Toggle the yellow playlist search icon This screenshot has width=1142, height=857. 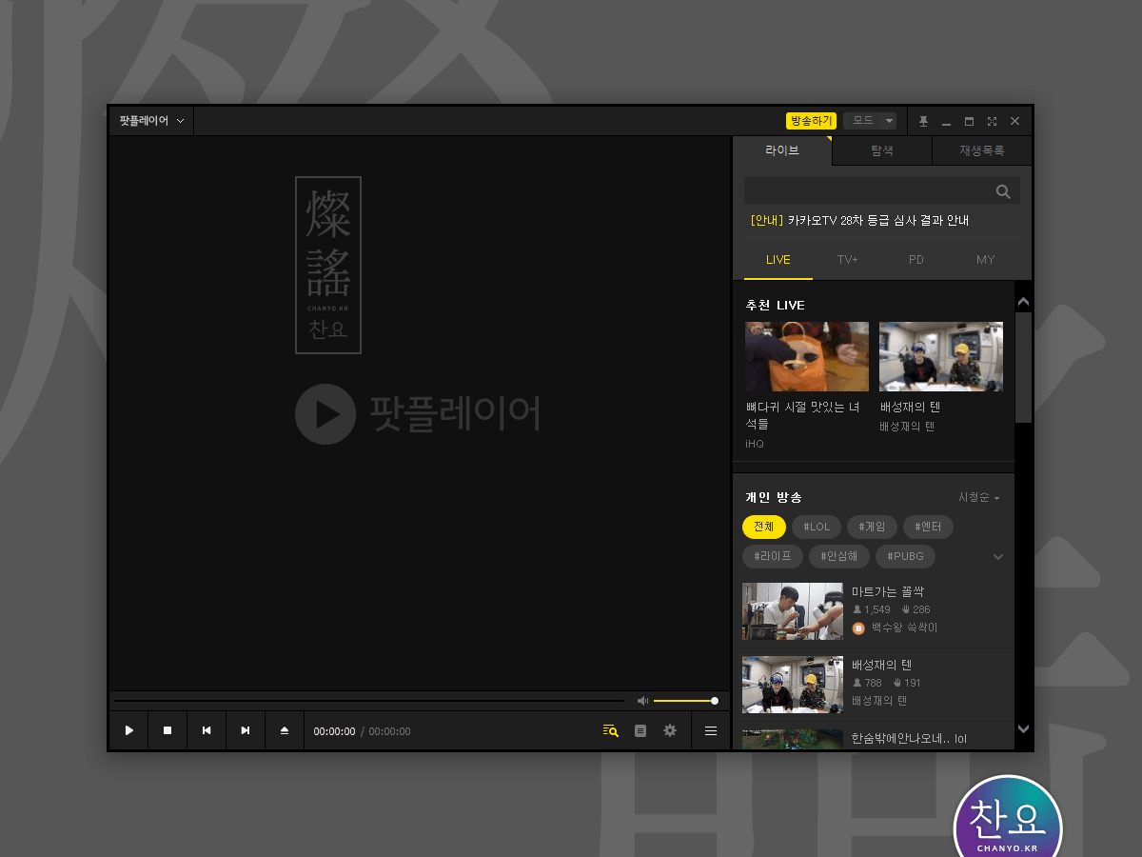(610, 730)
